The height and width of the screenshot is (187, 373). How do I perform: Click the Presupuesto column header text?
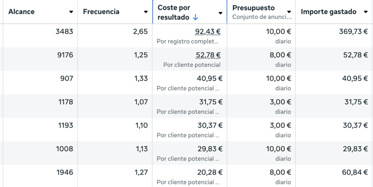click(x=254, y=8)
